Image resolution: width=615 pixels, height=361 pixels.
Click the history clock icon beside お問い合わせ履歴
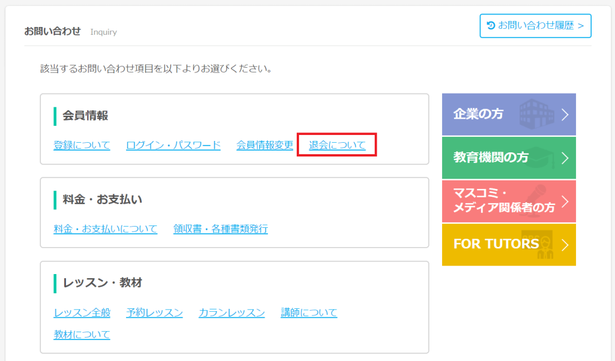tap(491, 26)
